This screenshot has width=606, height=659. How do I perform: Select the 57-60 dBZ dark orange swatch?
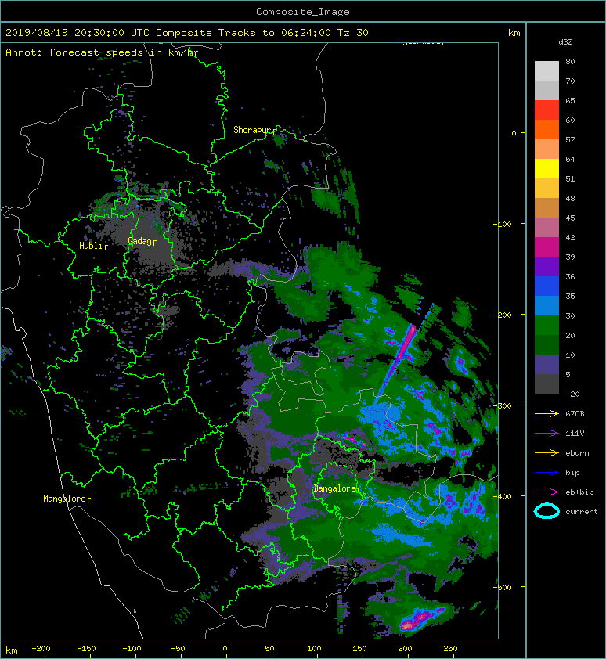(x=546, y=129)
